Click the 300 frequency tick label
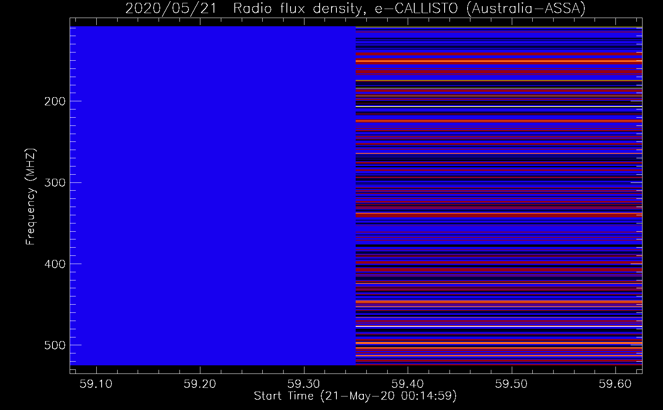 tap(54, 182)
